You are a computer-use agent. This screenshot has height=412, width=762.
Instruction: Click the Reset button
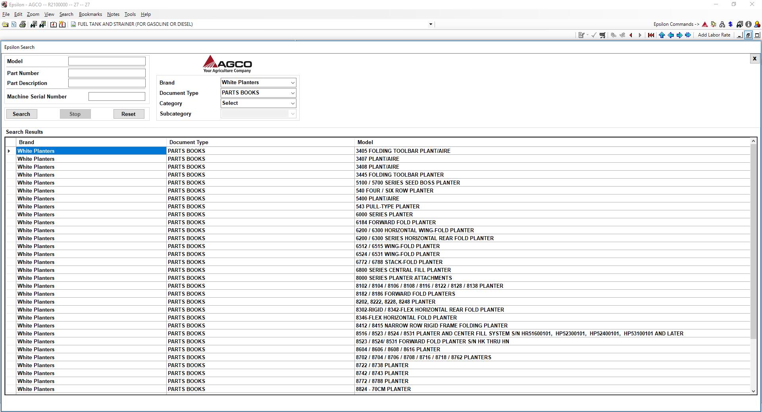pyautogui.click(x=129, y=114)
